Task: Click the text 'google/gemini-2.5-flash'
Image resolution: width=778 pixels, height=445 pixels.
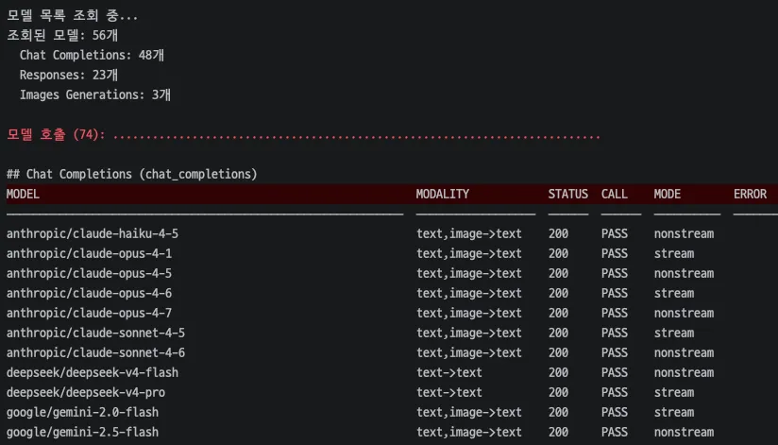Action: pos(82,432)
